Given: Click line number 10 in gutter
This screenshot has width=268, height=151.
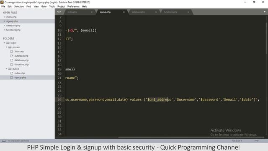Looking at the screenshot, I should point(59,30).
